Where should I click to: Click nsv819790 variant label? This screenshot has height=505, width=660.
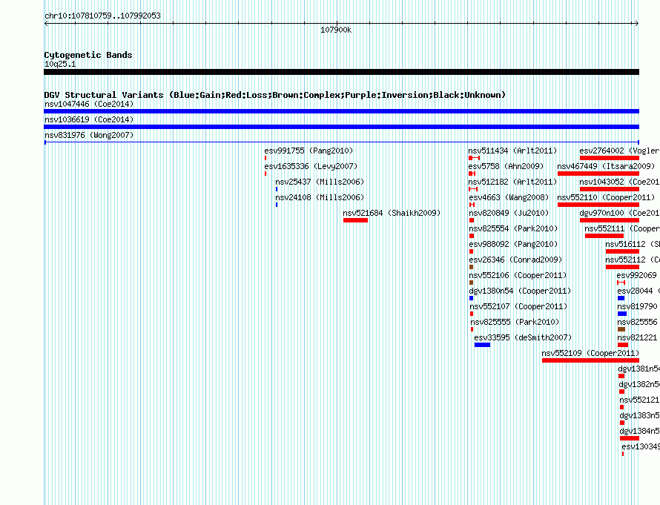[637, 306]
